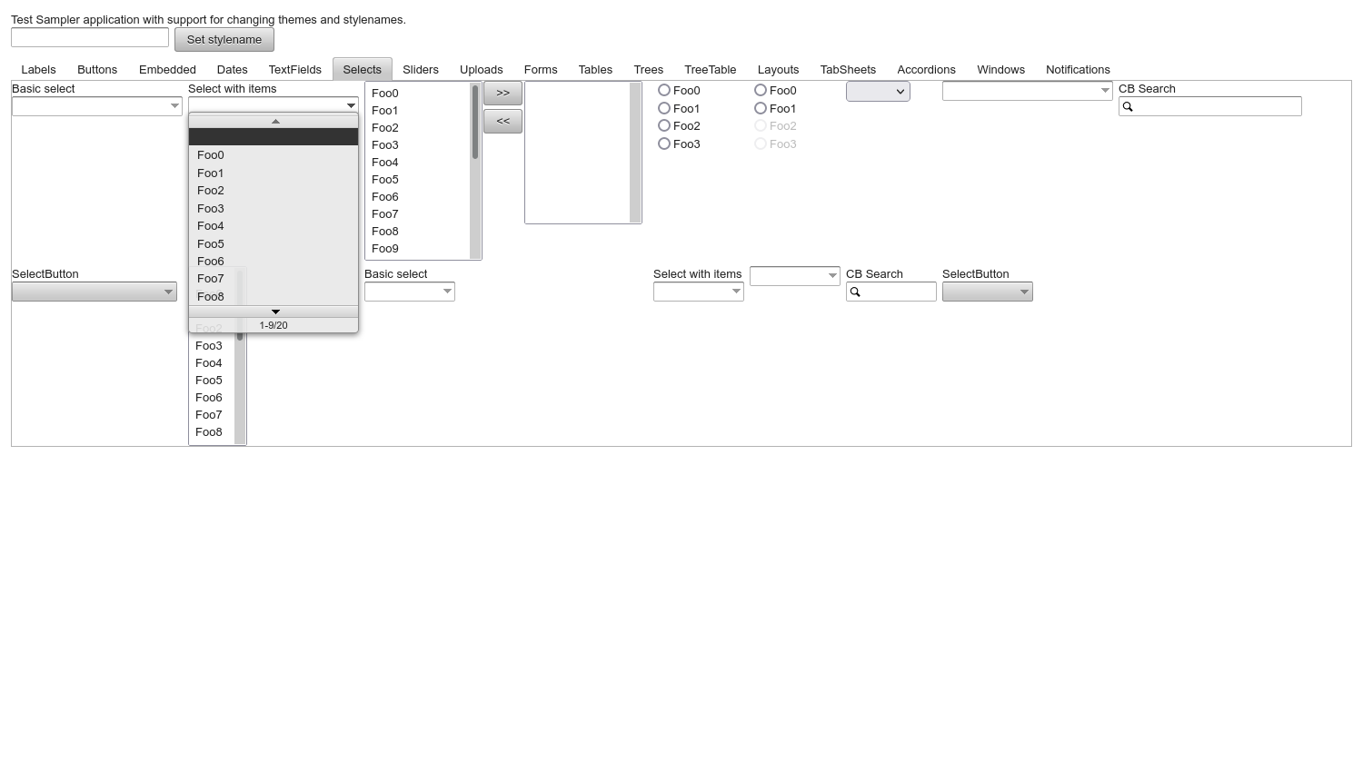
Task: Open the Trees tab
Action: coord(649,69)
